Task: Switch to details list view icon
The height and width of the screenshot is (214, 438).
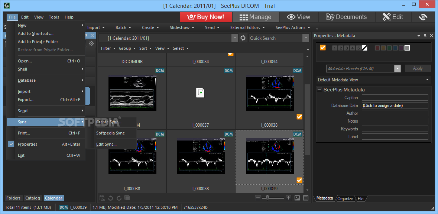Action: [x=306, y=198]
